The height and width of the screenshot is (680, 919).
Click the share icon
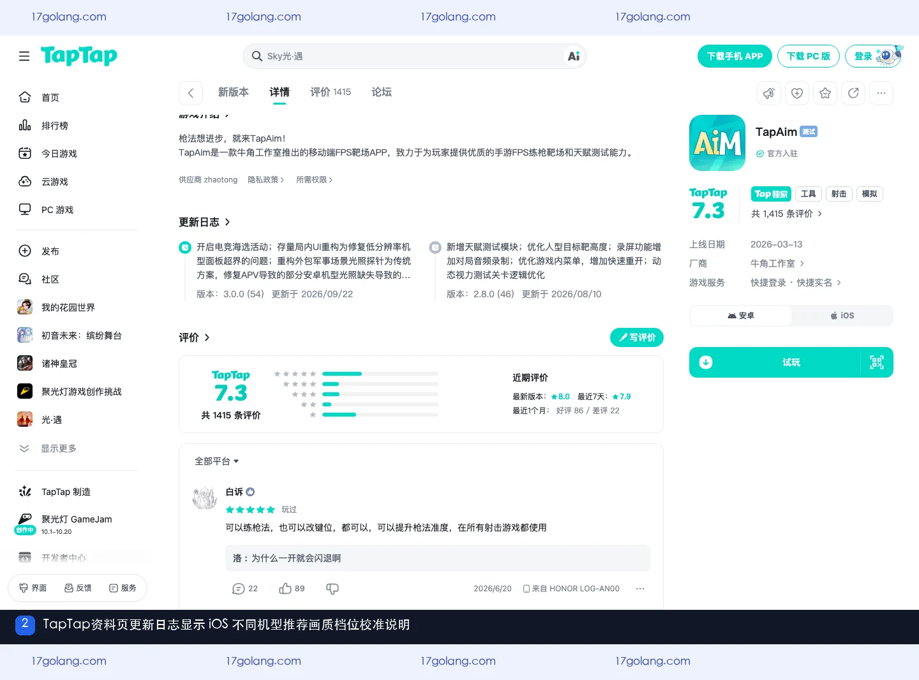click(853, 93)
